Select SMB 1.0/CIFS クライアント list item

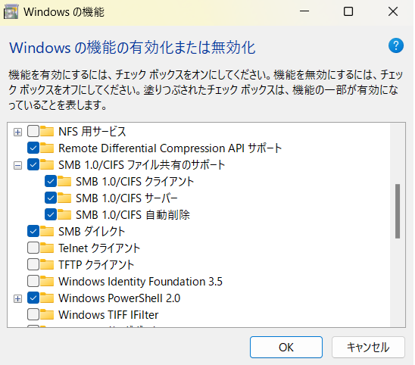point(135,182)
